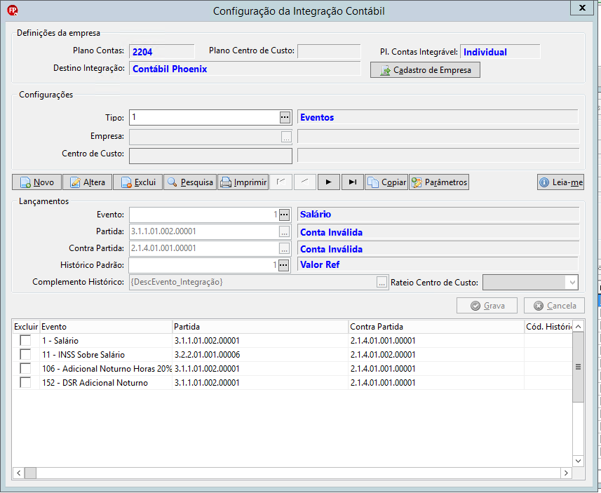
Task: Click the Altera edit button
Action: pos(88,182)
